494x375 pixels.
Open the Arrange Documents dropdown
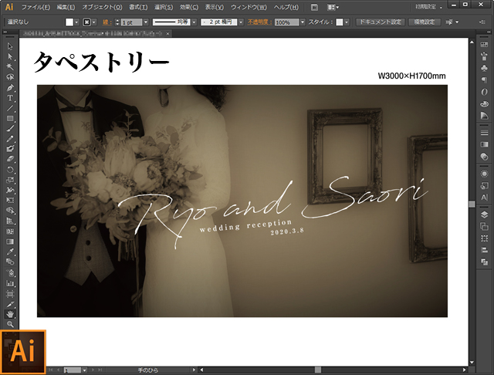coord(333,7)
